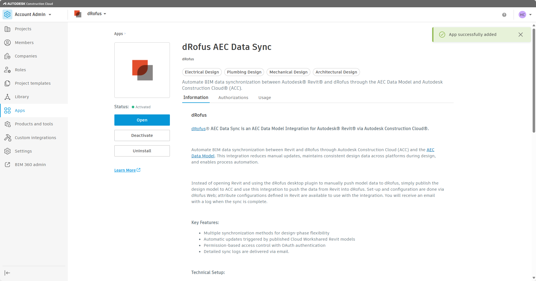The height and width of the screenshot is (281, 536).
Task: Switch to the Authorizations tab
Action: [x=233, y=98]
